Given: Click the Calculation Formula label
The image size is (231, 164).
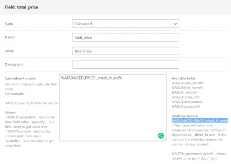Looking at the screenshot, I should pos(20,78).
